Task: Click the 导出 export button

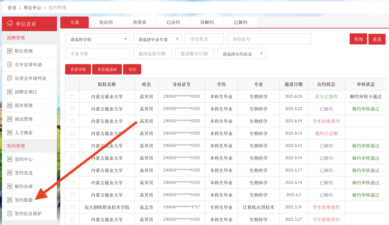Action: (x=132, y=69)
